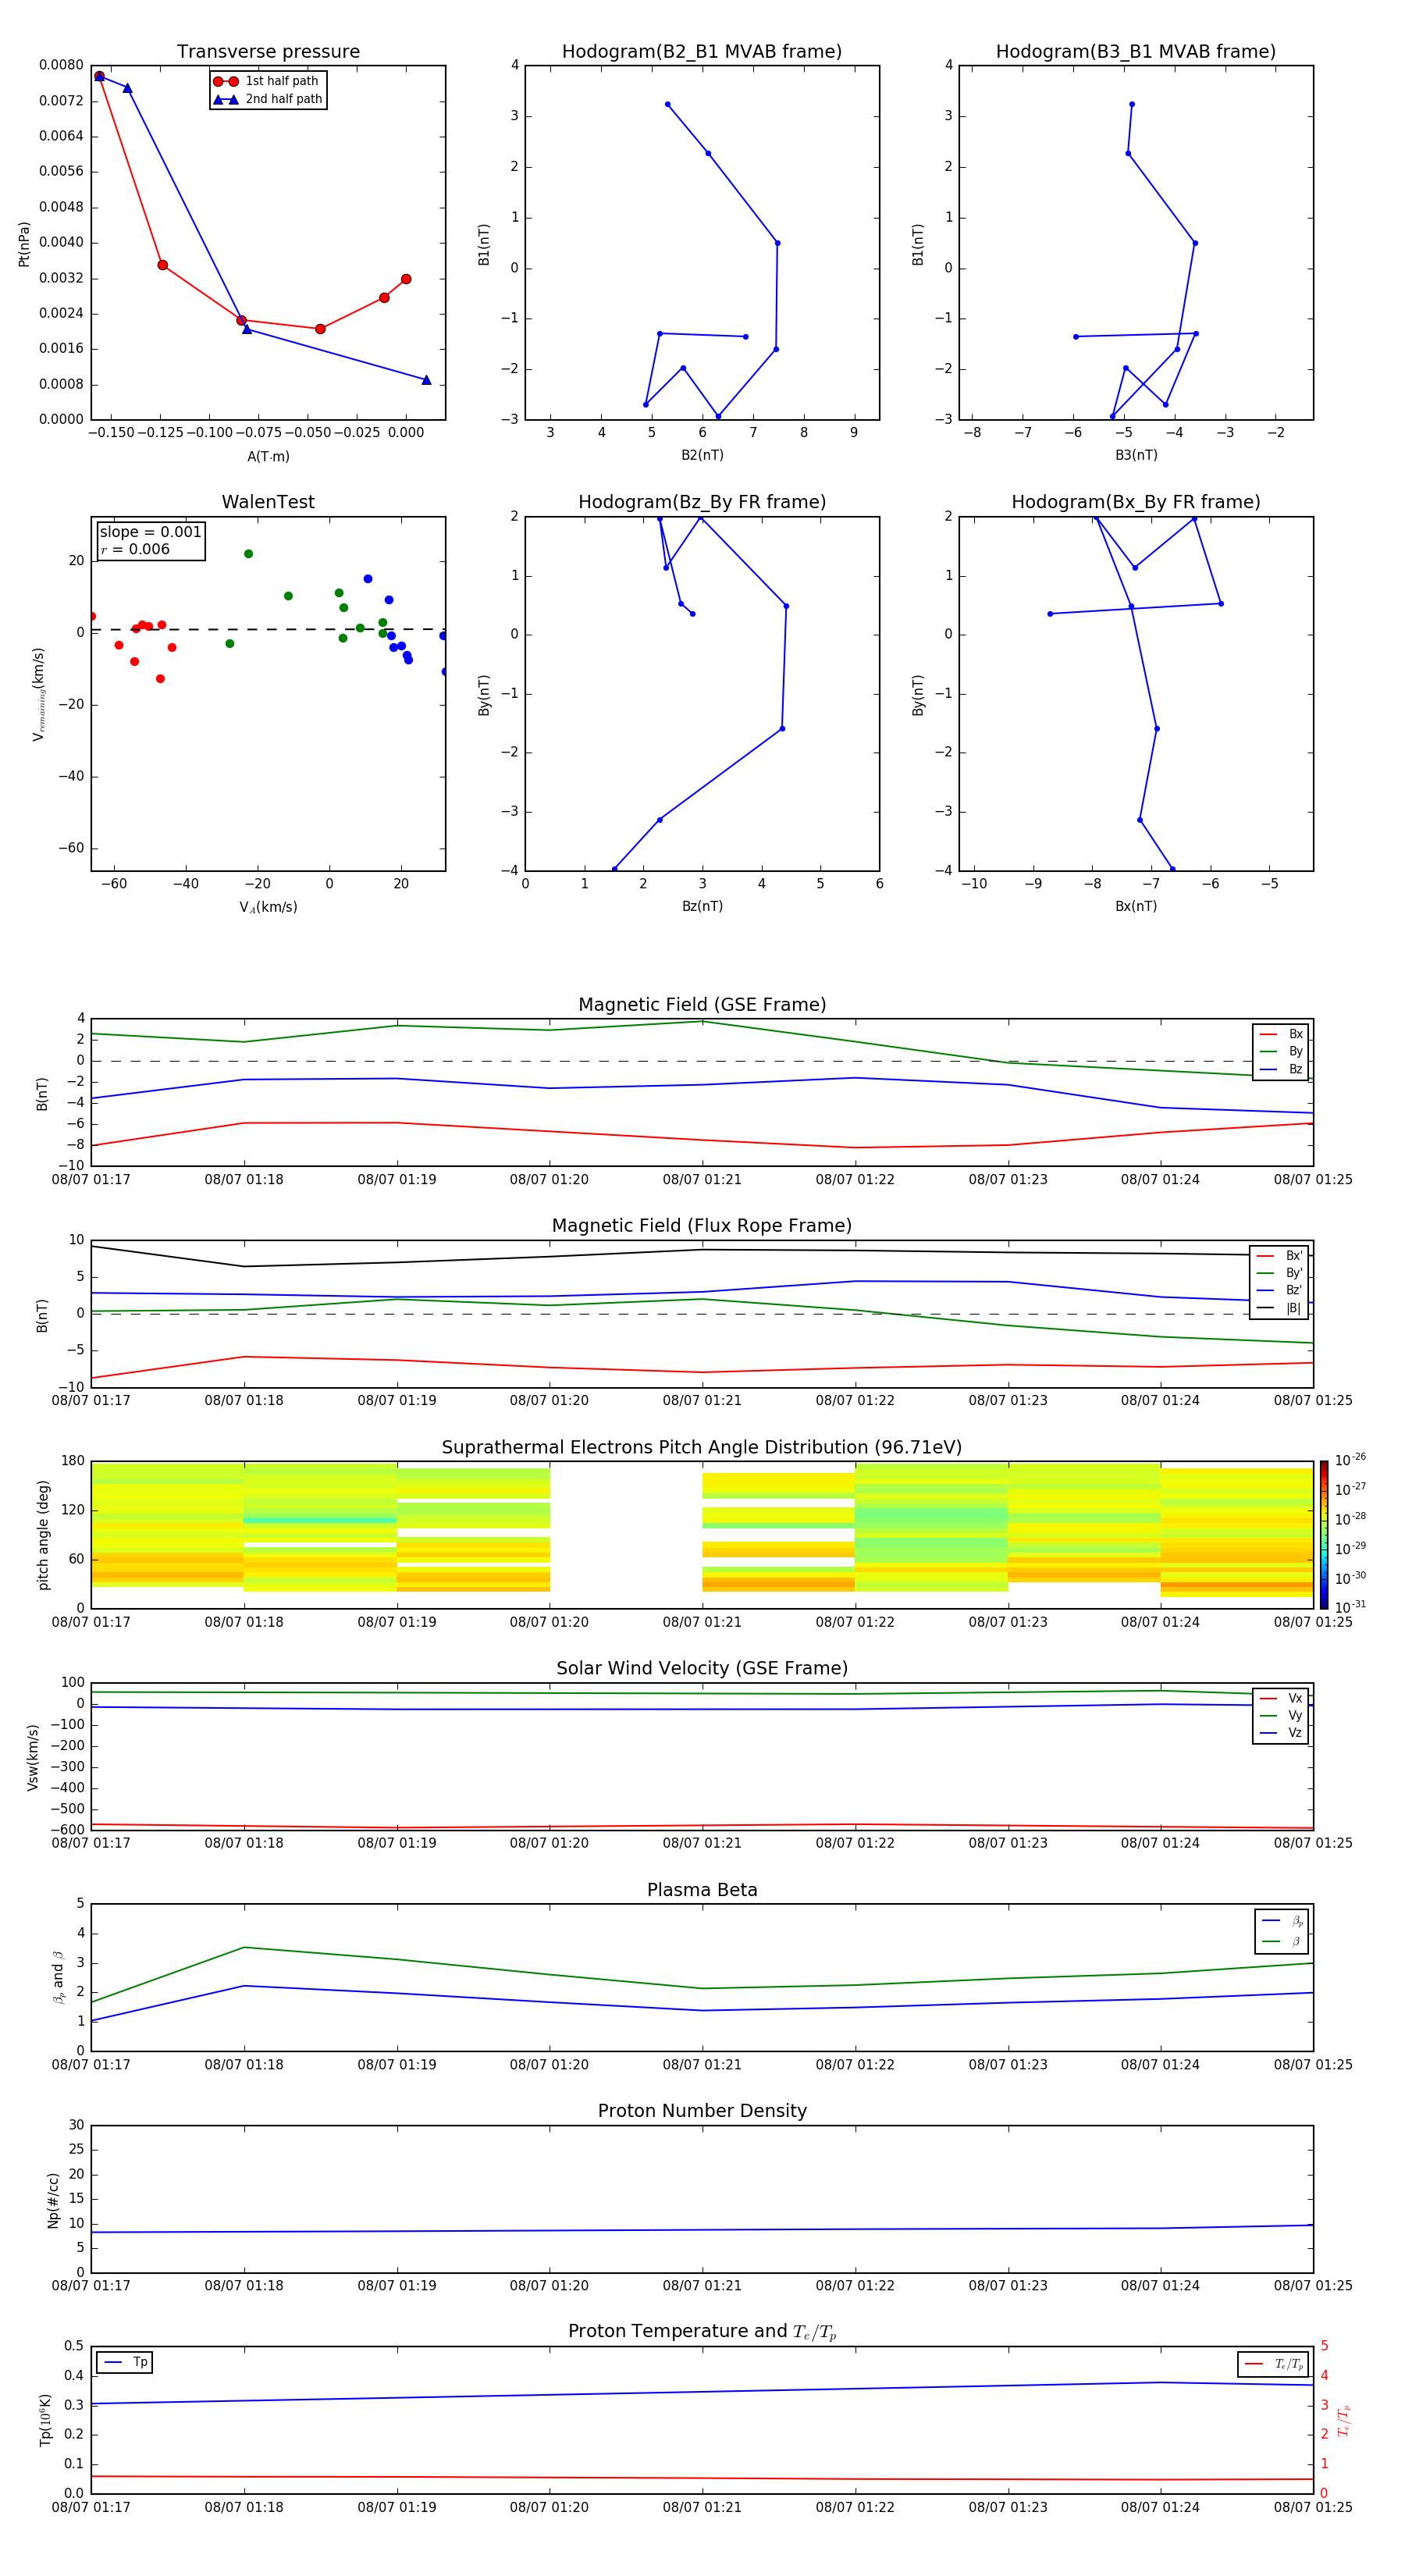Click the 'Tp' legend entry in temperature plot
1405x2576 pixels.
[125, 2362]
